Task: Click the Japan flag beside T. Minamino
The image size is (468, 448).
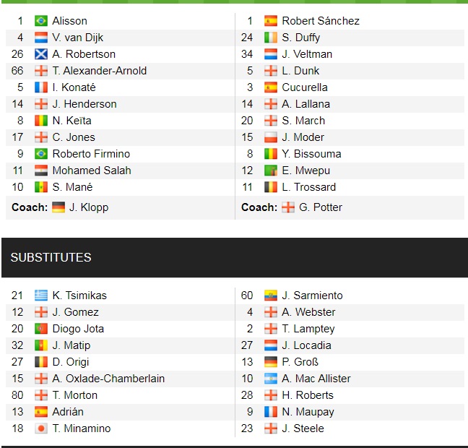Action: point(41,428)
